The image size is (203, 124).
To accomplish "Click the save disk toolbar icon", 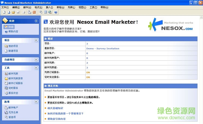I will [18, 12].
